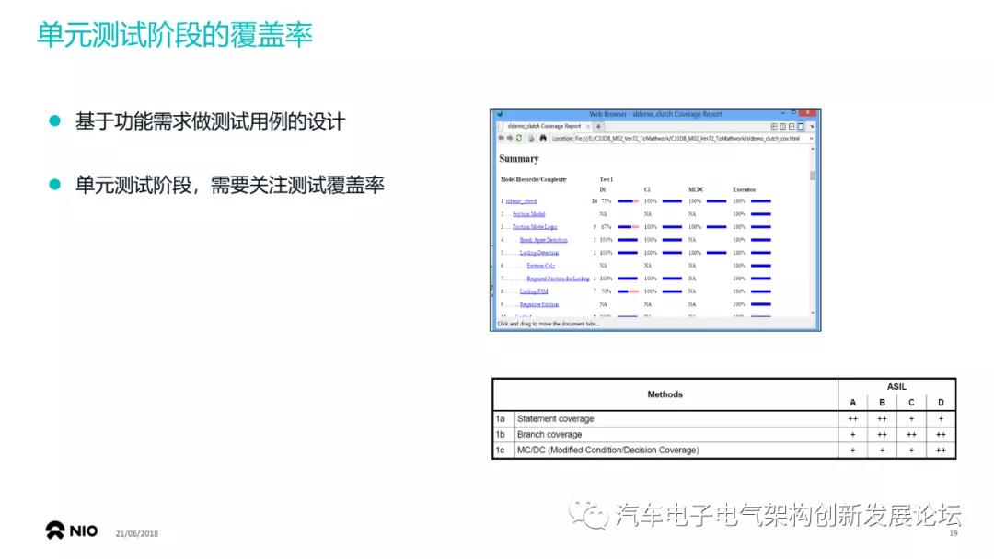Click the Execution column header
The width and height of the screenshot is (994, 559).
[745, 190]
